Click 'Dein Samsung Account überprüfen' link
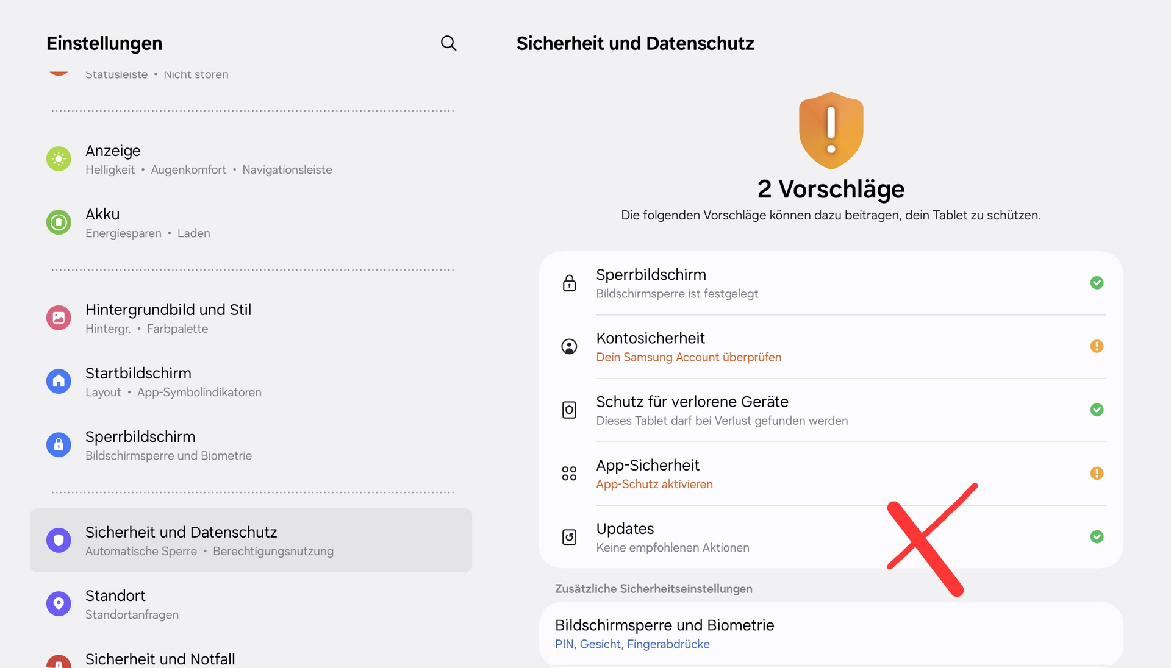This screenshot has height=668, width=1171. pyautogui.click(x=689, y=357)
